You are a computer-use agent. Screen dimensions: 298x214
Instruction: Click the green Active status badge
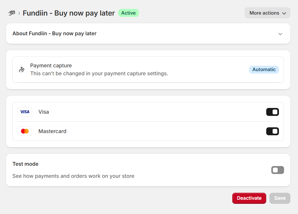(x=128, y=13)
